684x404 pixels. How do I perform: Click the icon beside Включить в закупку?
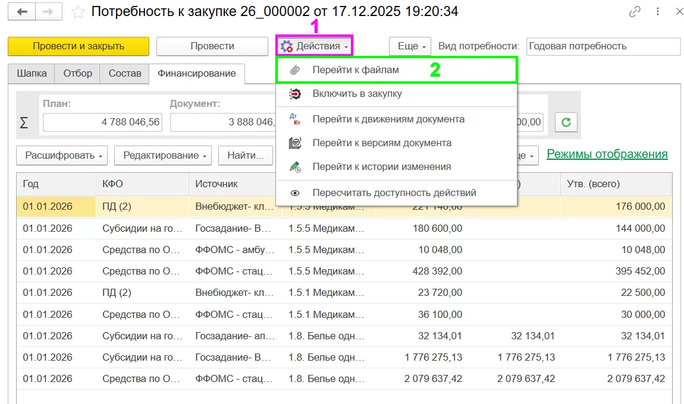coord(296,94)
